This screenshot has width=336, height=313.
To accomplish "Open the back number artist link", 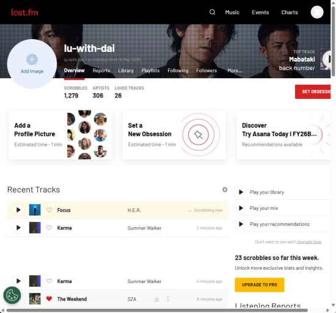I will coord(297,68).
